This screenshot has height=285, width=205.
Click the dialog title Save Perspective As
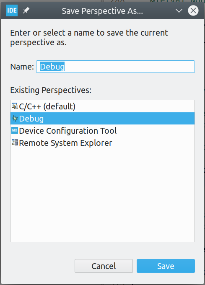tap(102, 11)
